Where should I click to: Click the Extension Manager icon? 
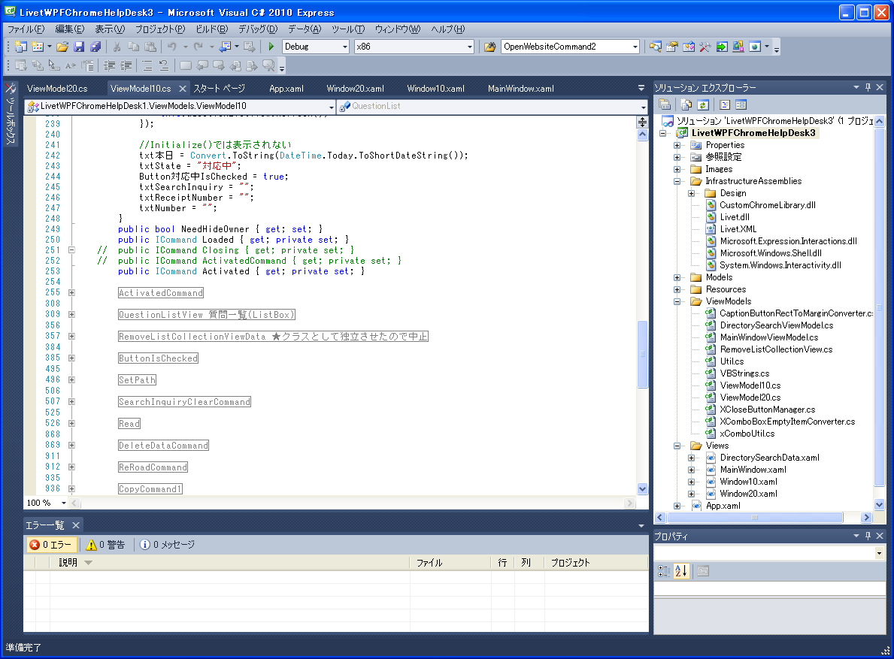tap(738, 47)
